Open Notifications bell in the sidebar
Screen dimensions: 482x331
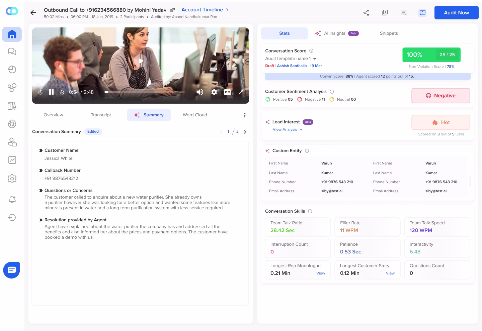click(12, 199)
